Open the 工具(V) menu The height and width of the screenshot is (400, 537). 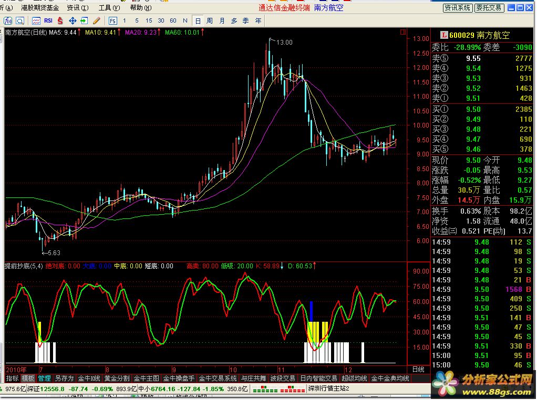109,7
